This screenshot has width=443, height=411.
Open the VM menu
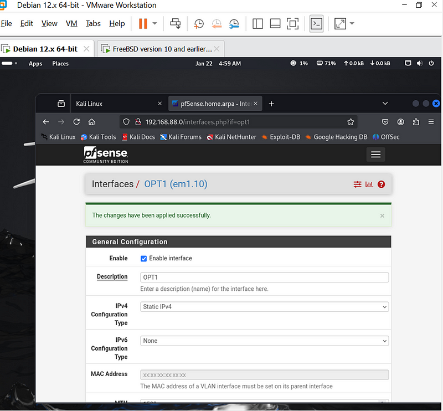[x=71, y=23]
